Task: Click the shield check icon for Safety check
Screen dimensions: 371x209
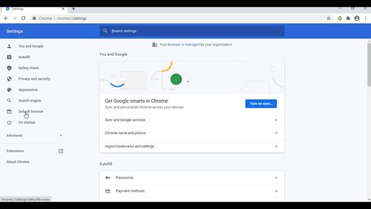Action: [9, 68]
